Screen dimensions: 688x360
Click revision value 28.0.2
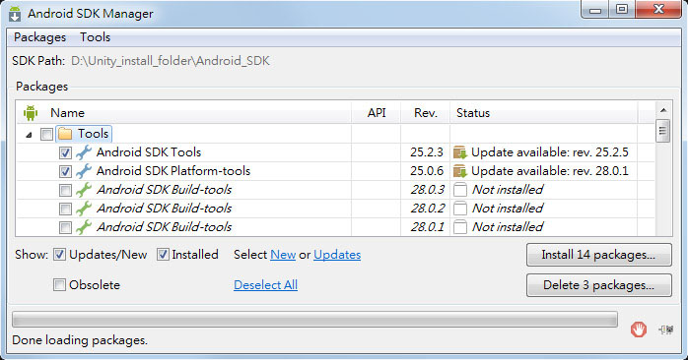(428, 209)
